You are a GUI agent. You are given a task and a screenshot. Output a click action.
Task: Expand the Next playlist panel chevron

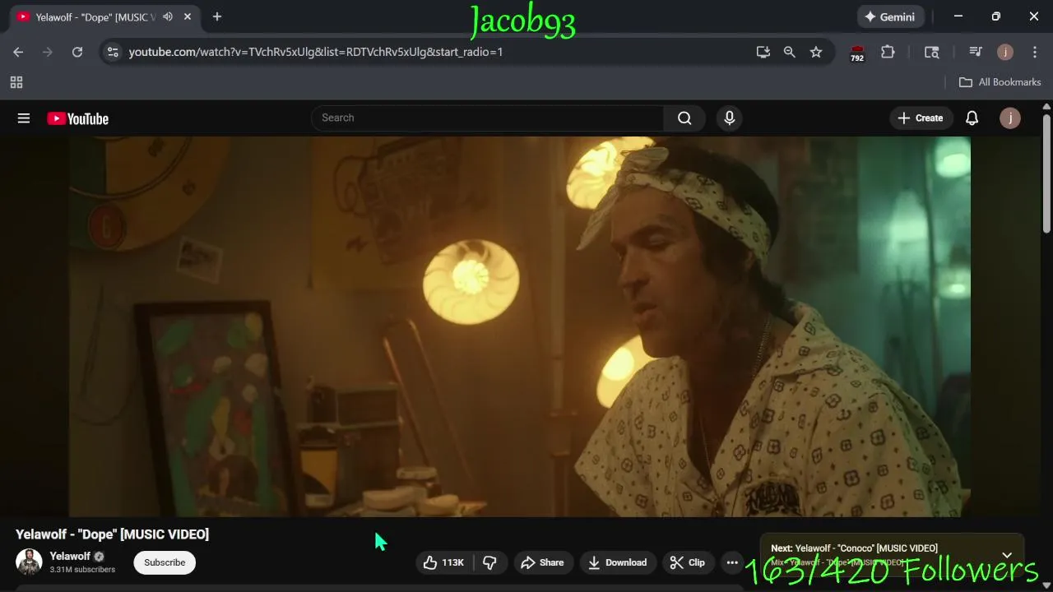point(1007,555)
